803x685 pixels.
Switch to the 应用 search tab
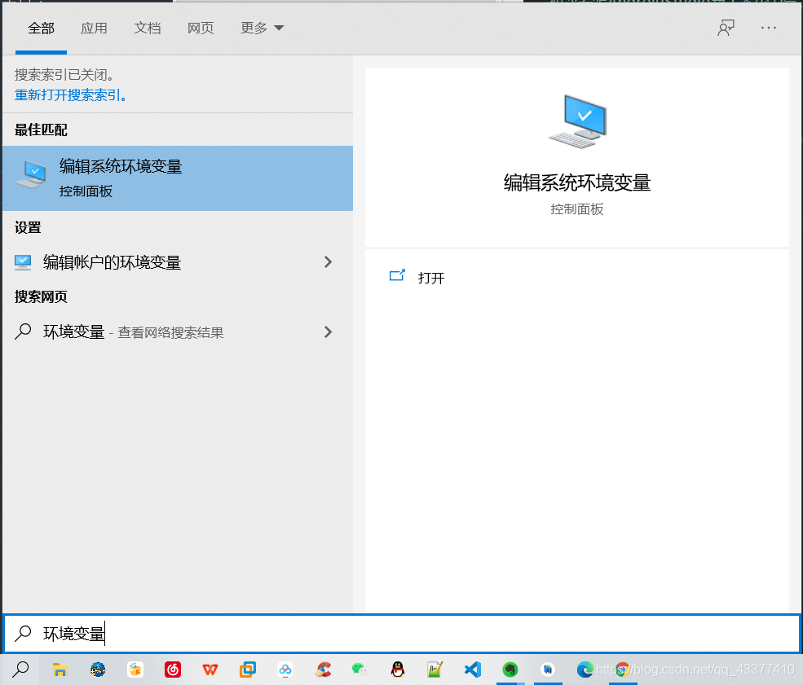(95, 27)
